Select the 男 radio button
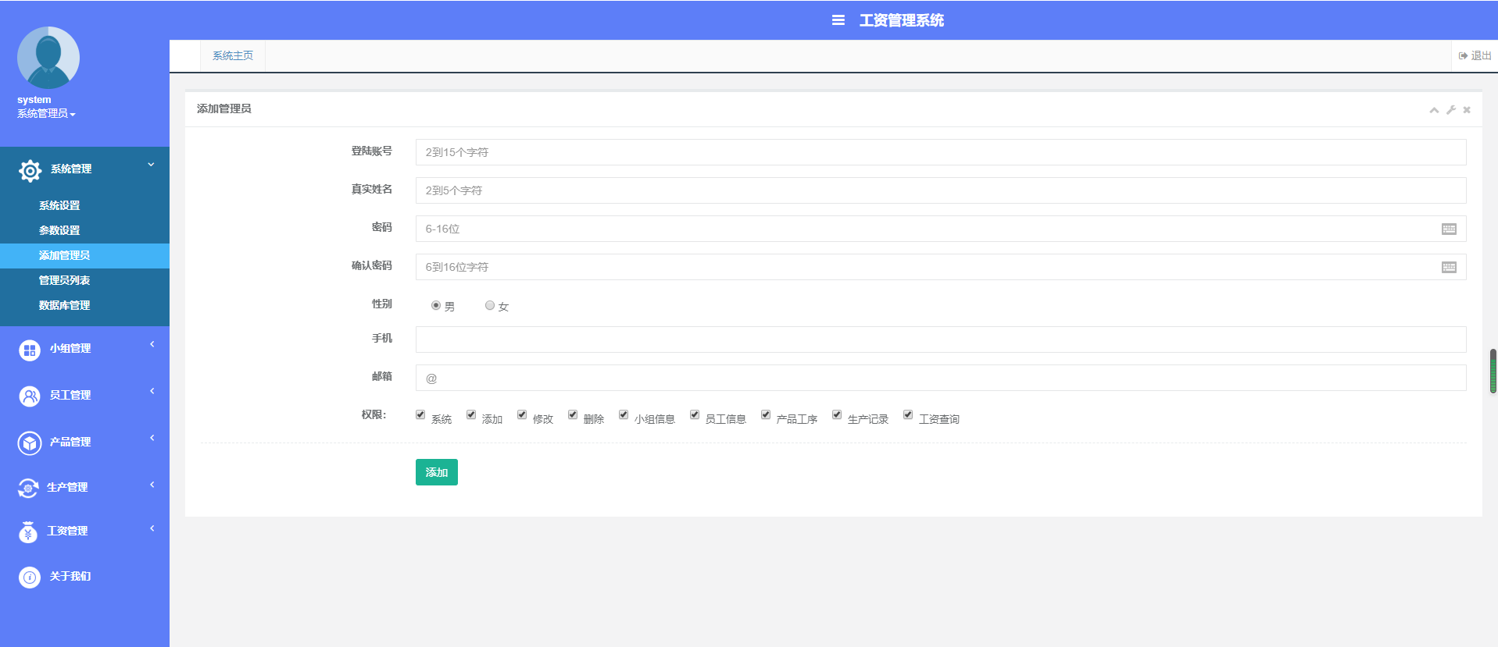Viewport: 1498px width, 647px height. [x=436, y=305]
